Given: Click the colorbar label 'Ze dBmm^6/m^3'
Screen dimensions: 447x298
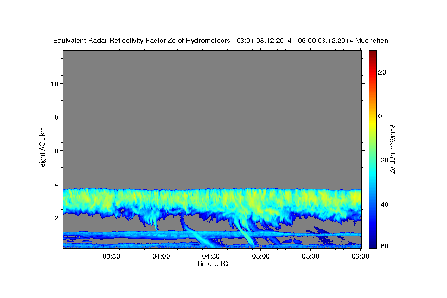Looking at the screenshot, I should click(392, 149).
